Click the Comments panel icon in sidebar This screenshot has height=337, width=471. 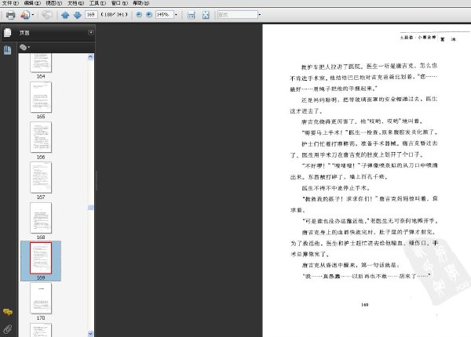[8, 313]
